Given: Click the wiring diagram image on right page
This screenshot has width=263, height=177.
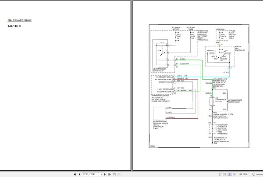Looking at the screenshot, I should click(x=199, y=86).
